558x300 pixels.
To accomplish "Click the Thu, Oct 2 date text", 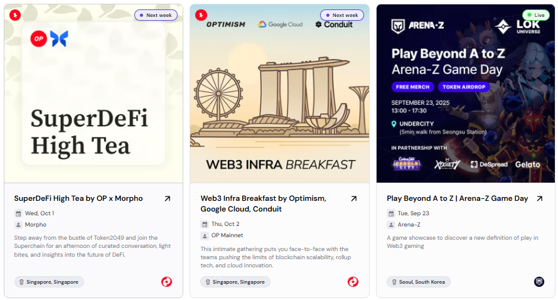I will tap(225, 224).
